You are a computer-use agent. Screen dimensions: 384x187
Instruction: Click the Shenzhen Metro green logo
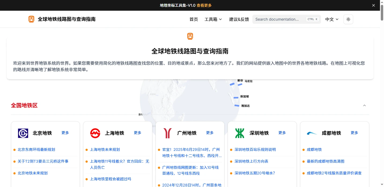[x=239, y=133]
